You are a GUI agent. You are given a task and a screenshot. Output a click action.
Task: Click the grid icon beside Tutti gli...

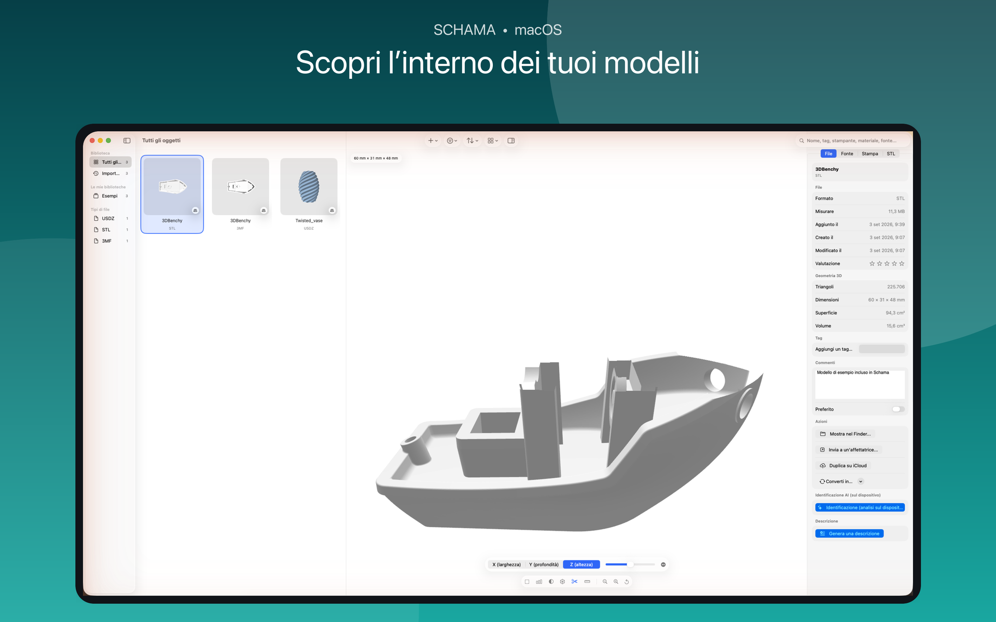pos(96,162)
